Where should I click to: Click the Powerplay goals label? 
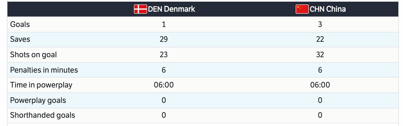38,100
